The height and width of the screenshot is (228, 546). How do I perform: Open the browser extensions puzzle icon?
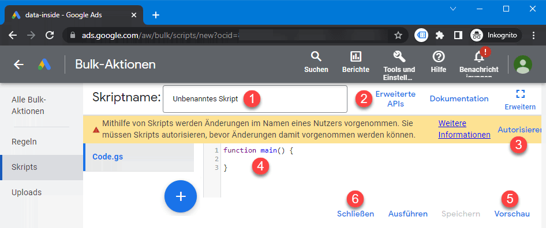click(440, 35)
